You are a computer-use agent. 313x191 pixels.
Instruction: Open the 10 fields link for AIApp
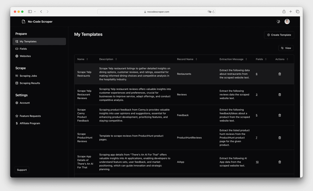pyautogui.click(x=257, y=162)
